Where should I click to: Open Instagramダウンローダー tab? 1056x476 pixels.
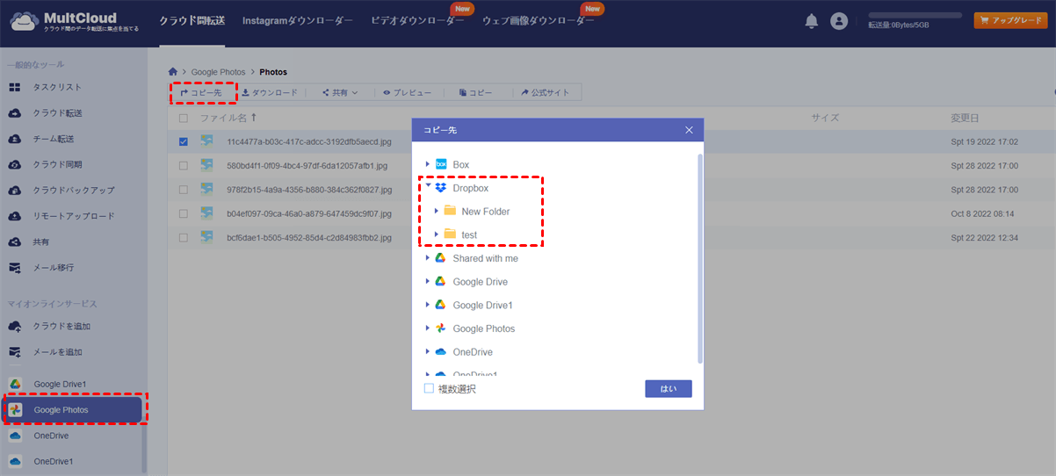[x=298, y=20]
